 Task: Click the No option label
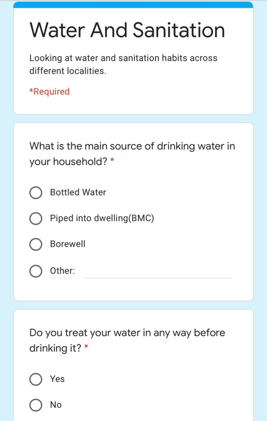point(56,405)
